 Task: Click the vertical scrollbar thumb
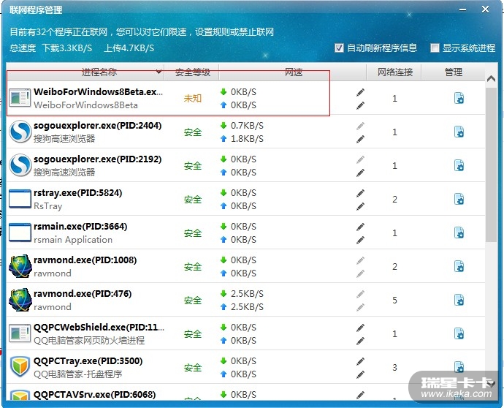point(491,165)
